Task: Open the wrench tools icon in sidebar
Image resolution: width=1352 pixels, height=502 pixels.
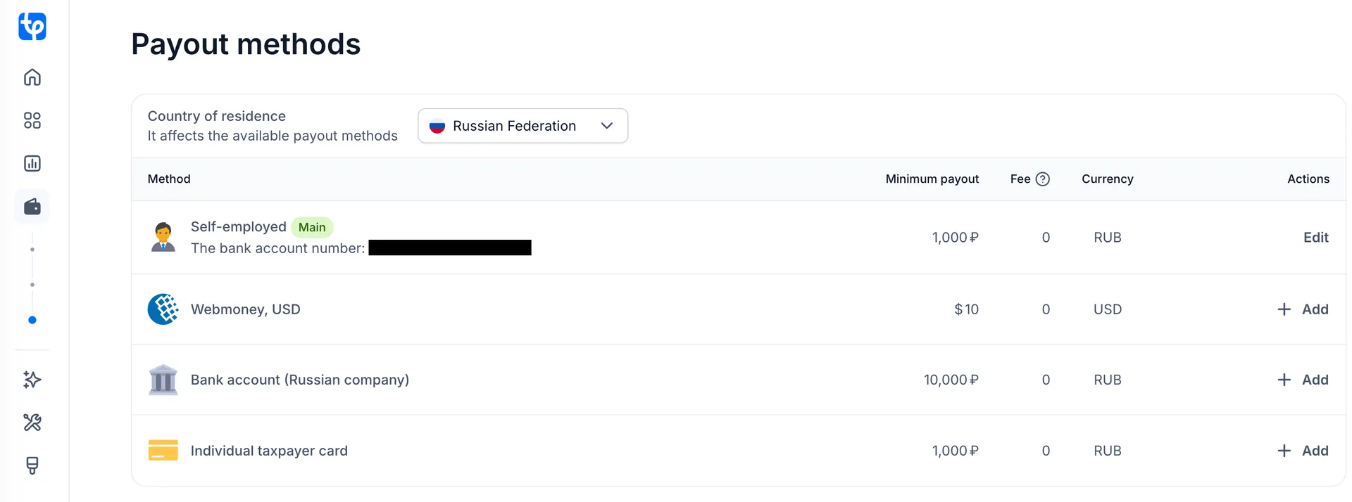Action: point(32,423)
